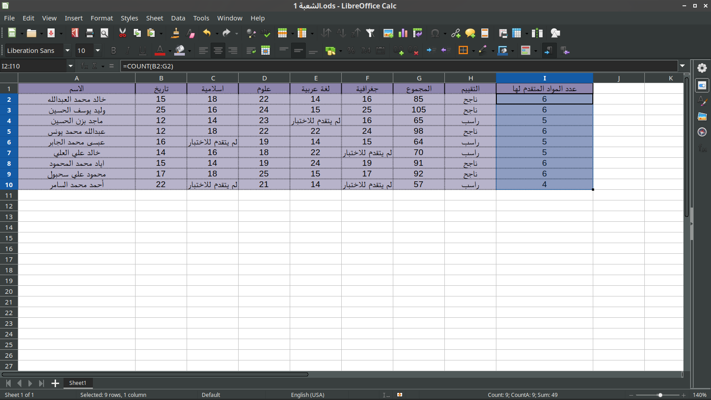Open the Data menu
711x400 pixels.
178,18
